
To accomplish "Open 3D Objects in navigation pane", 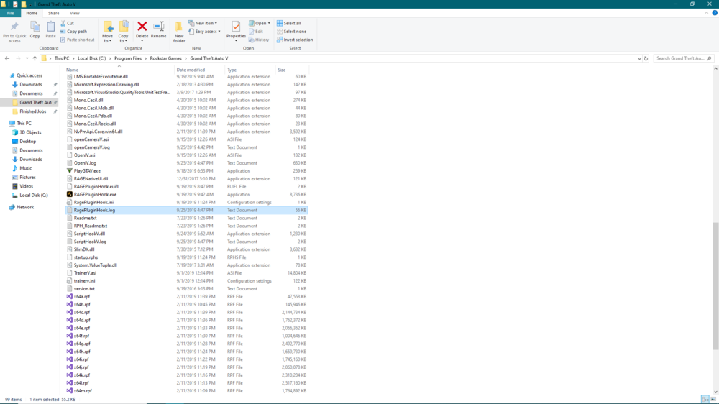I will (x=30, y=132).
